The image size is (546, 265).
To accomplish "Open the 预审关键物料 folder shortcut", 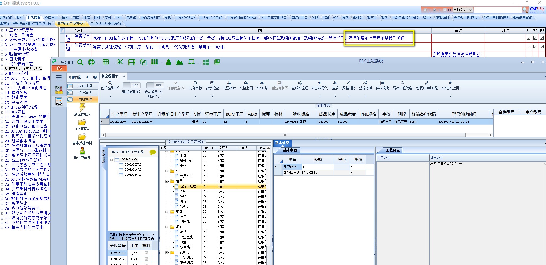I will 82,139.
